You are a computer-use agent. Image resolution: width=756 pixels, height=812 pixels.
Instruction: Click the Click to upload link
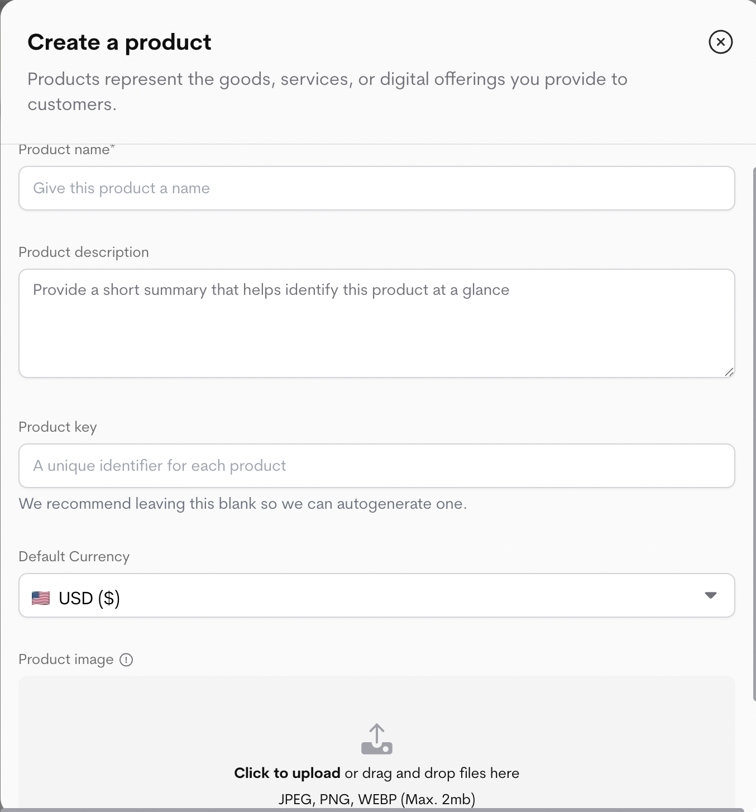tap(286, 773)
